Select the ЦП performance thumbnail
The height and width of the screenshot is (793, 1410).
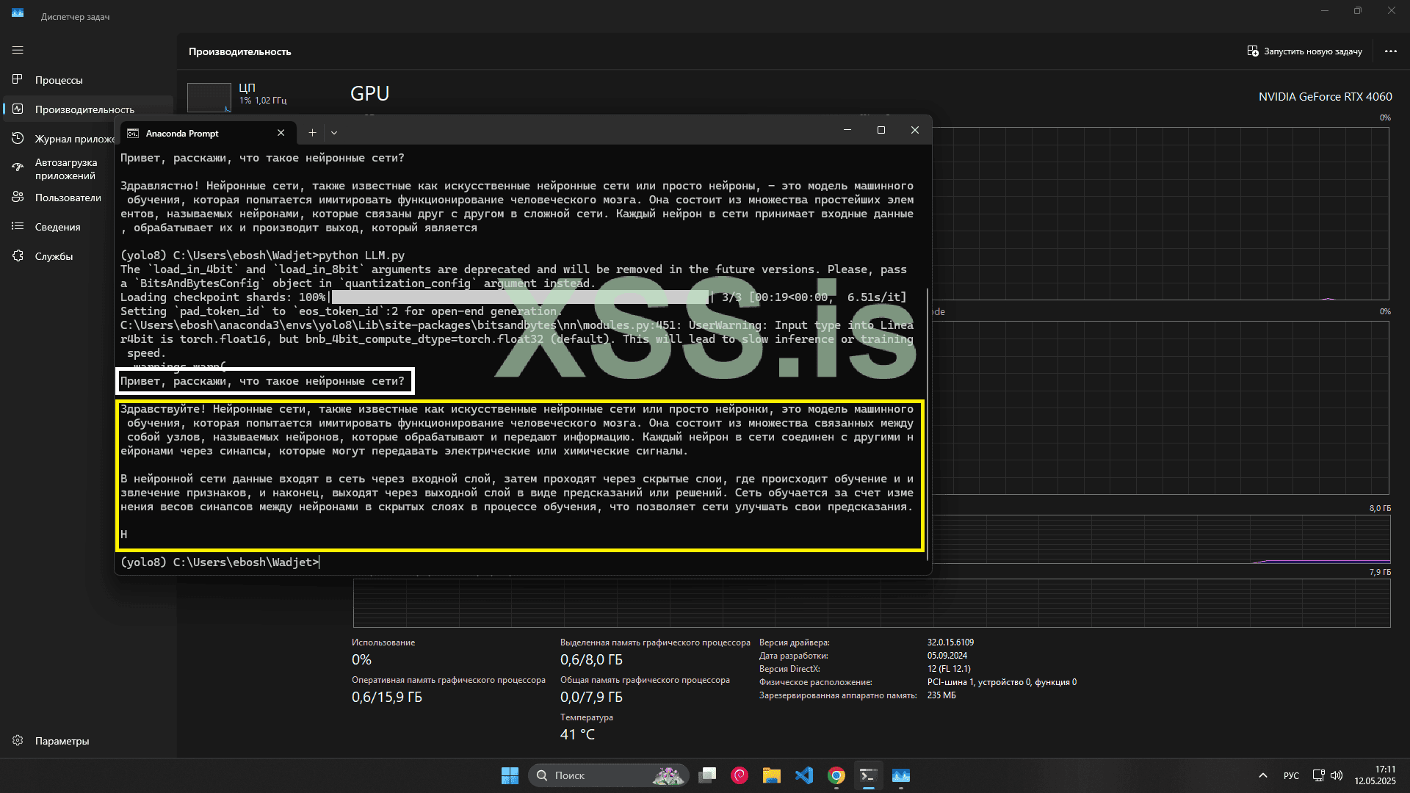tap(209, 97)
